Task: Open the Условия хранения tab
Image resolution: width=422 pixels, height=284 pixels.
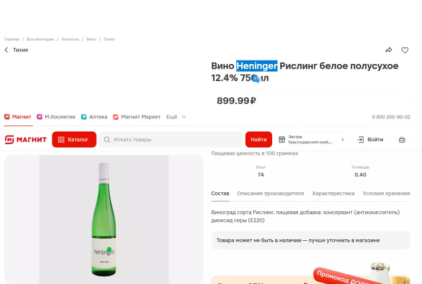Action: click(386, 193)
